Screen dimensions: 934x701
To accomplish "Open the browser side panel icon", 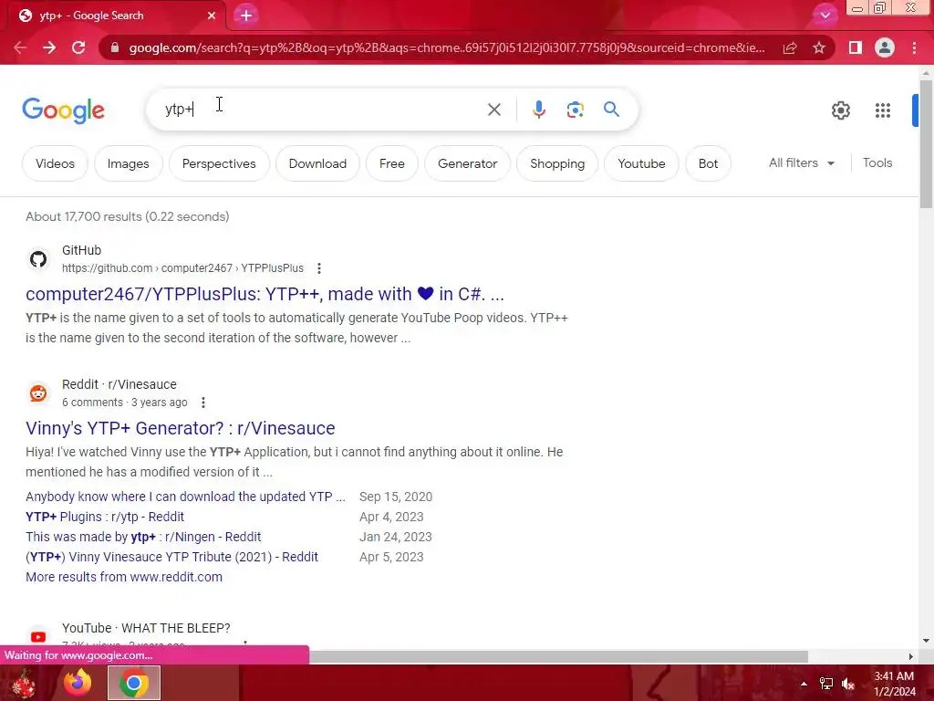I will (855, 47).
